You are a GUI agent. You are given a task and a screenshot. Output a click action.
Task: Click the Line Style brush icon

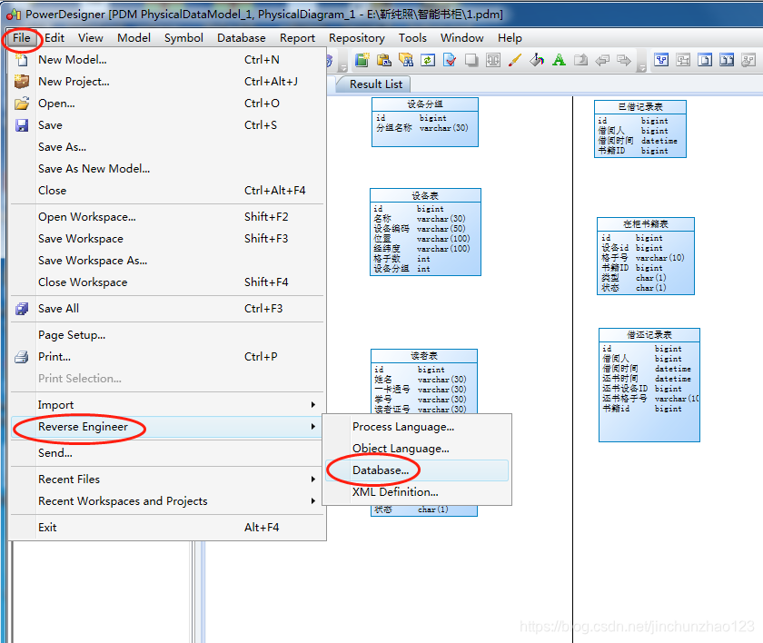[515, 60]
